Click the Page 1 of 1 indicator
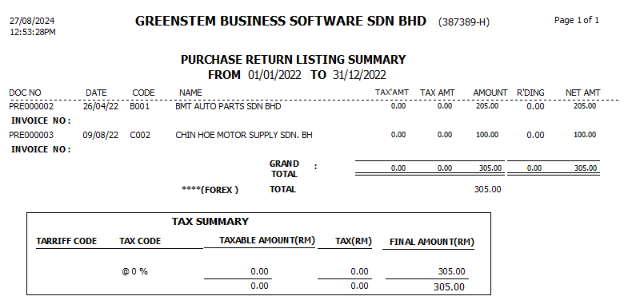 [x=577, y=21]
